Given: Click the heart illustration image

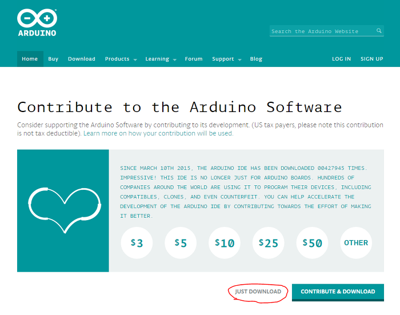Looking at the screenshot, I should point(65,210).
